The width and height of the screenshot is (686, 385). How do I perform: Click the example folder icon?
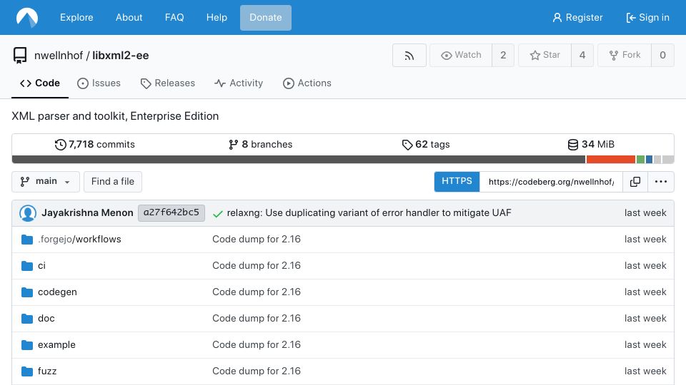[x=27, y=345]
